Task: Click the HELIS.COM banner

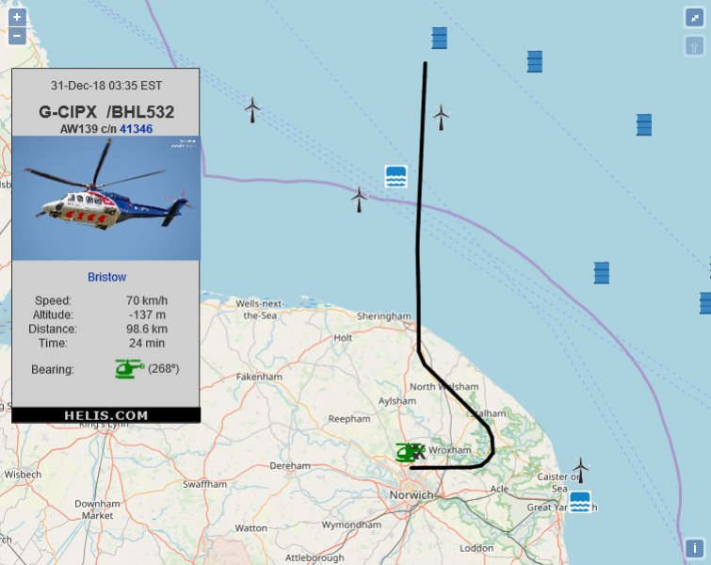Action: tap(106, 415)
